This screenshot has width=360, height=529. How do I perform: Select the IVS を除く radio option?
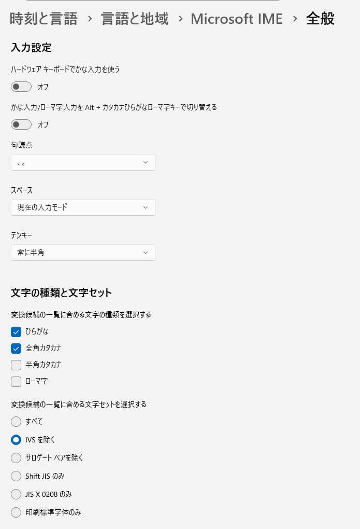coord(16,440)
